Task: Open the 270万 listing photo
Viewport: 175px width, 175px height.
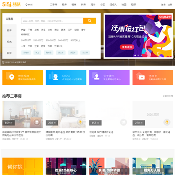Action: [153, 115]
